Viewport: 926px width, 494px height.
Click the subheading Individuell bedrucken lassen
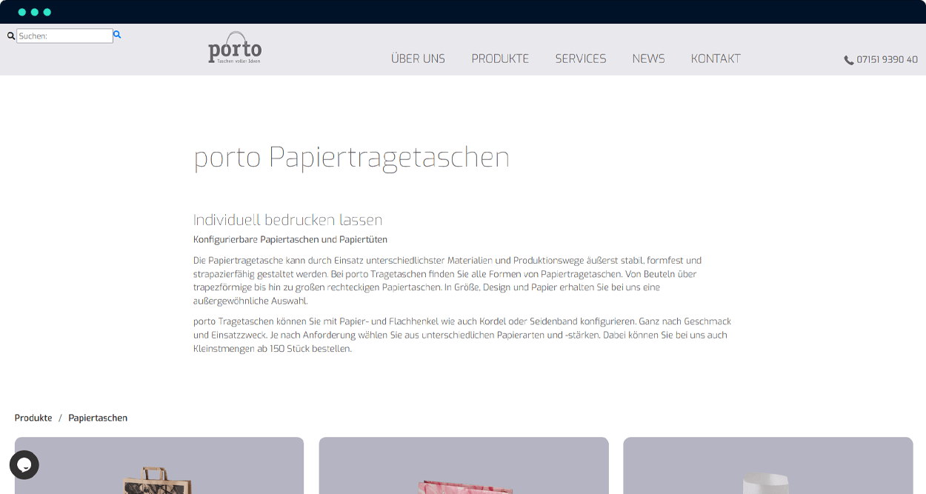click(287, 220)
